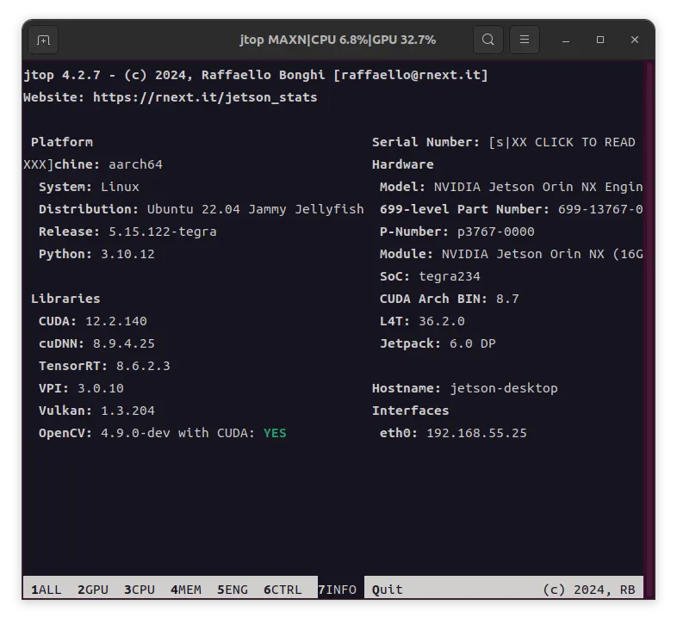Maximize the jtop terminal window
The image size is (677, 624).
coord(600,40)
